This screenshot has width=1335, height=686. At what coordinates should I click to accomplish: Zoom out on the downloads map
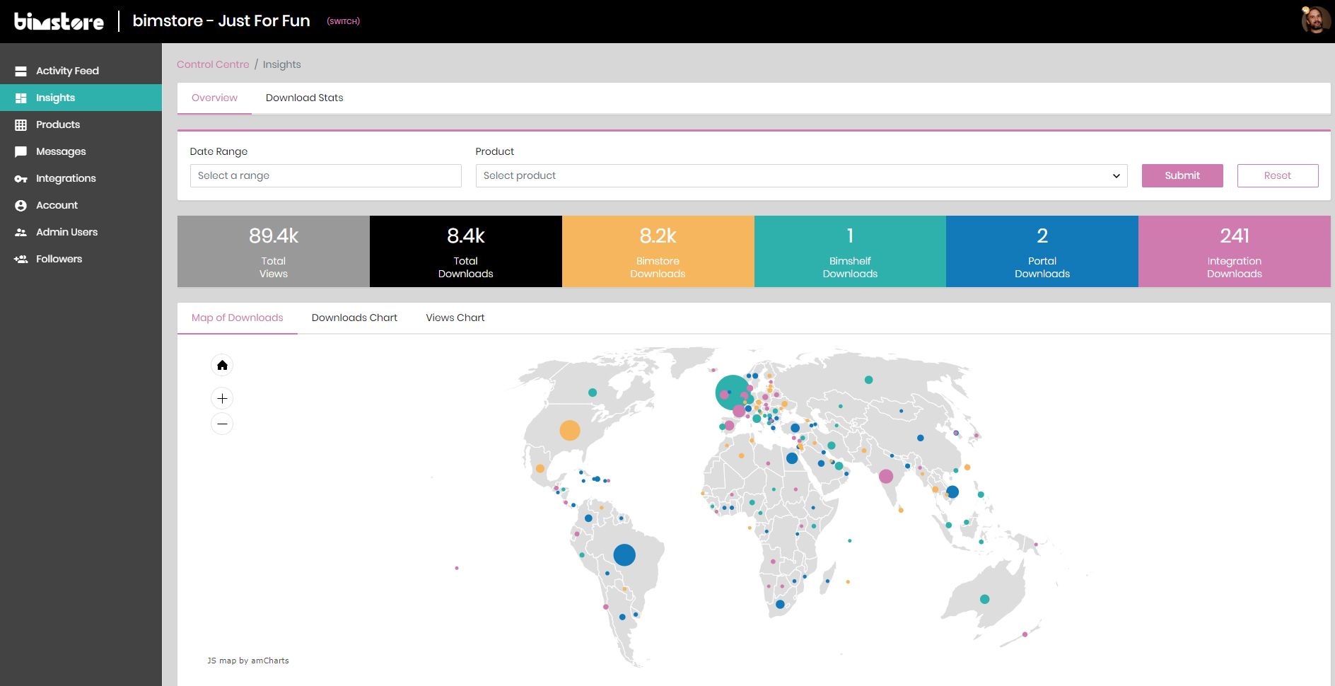coord(222,424)
